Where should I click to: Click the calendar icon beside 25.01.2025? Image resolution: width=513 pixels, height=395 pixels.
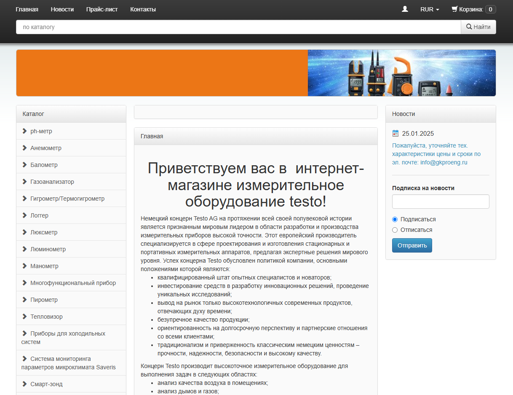coord(395,134)
